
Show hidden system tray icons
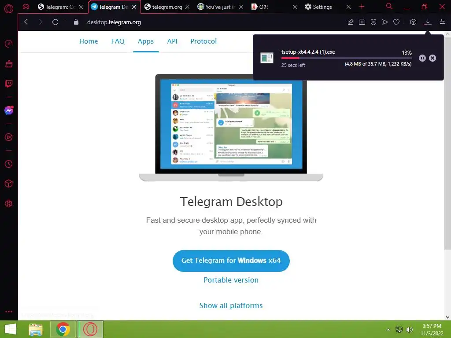[388, 330]
